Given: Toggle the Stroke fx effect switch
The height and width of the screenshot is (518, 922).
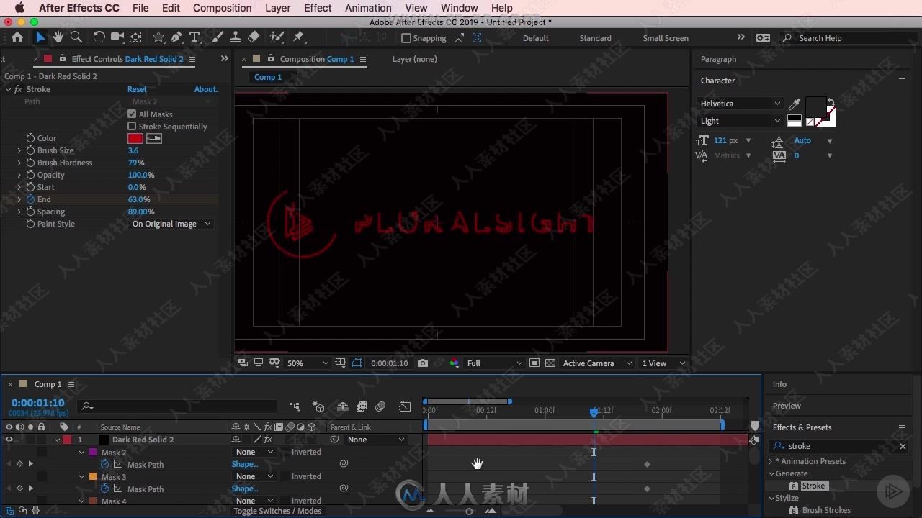Looking at the screenshot, I should point(18,89).
